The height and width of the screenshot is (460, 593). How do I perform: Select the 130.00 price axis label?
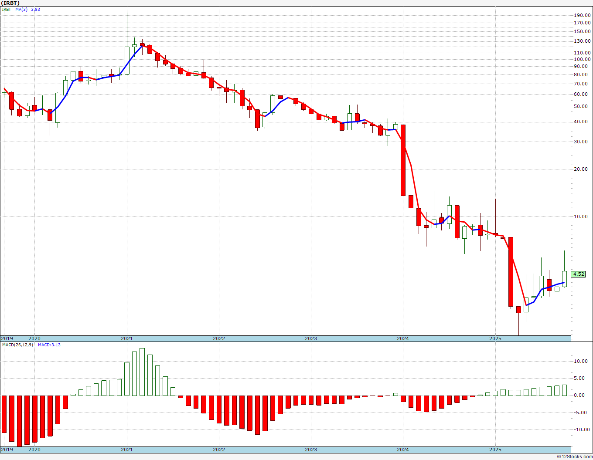tap(582, 41)
